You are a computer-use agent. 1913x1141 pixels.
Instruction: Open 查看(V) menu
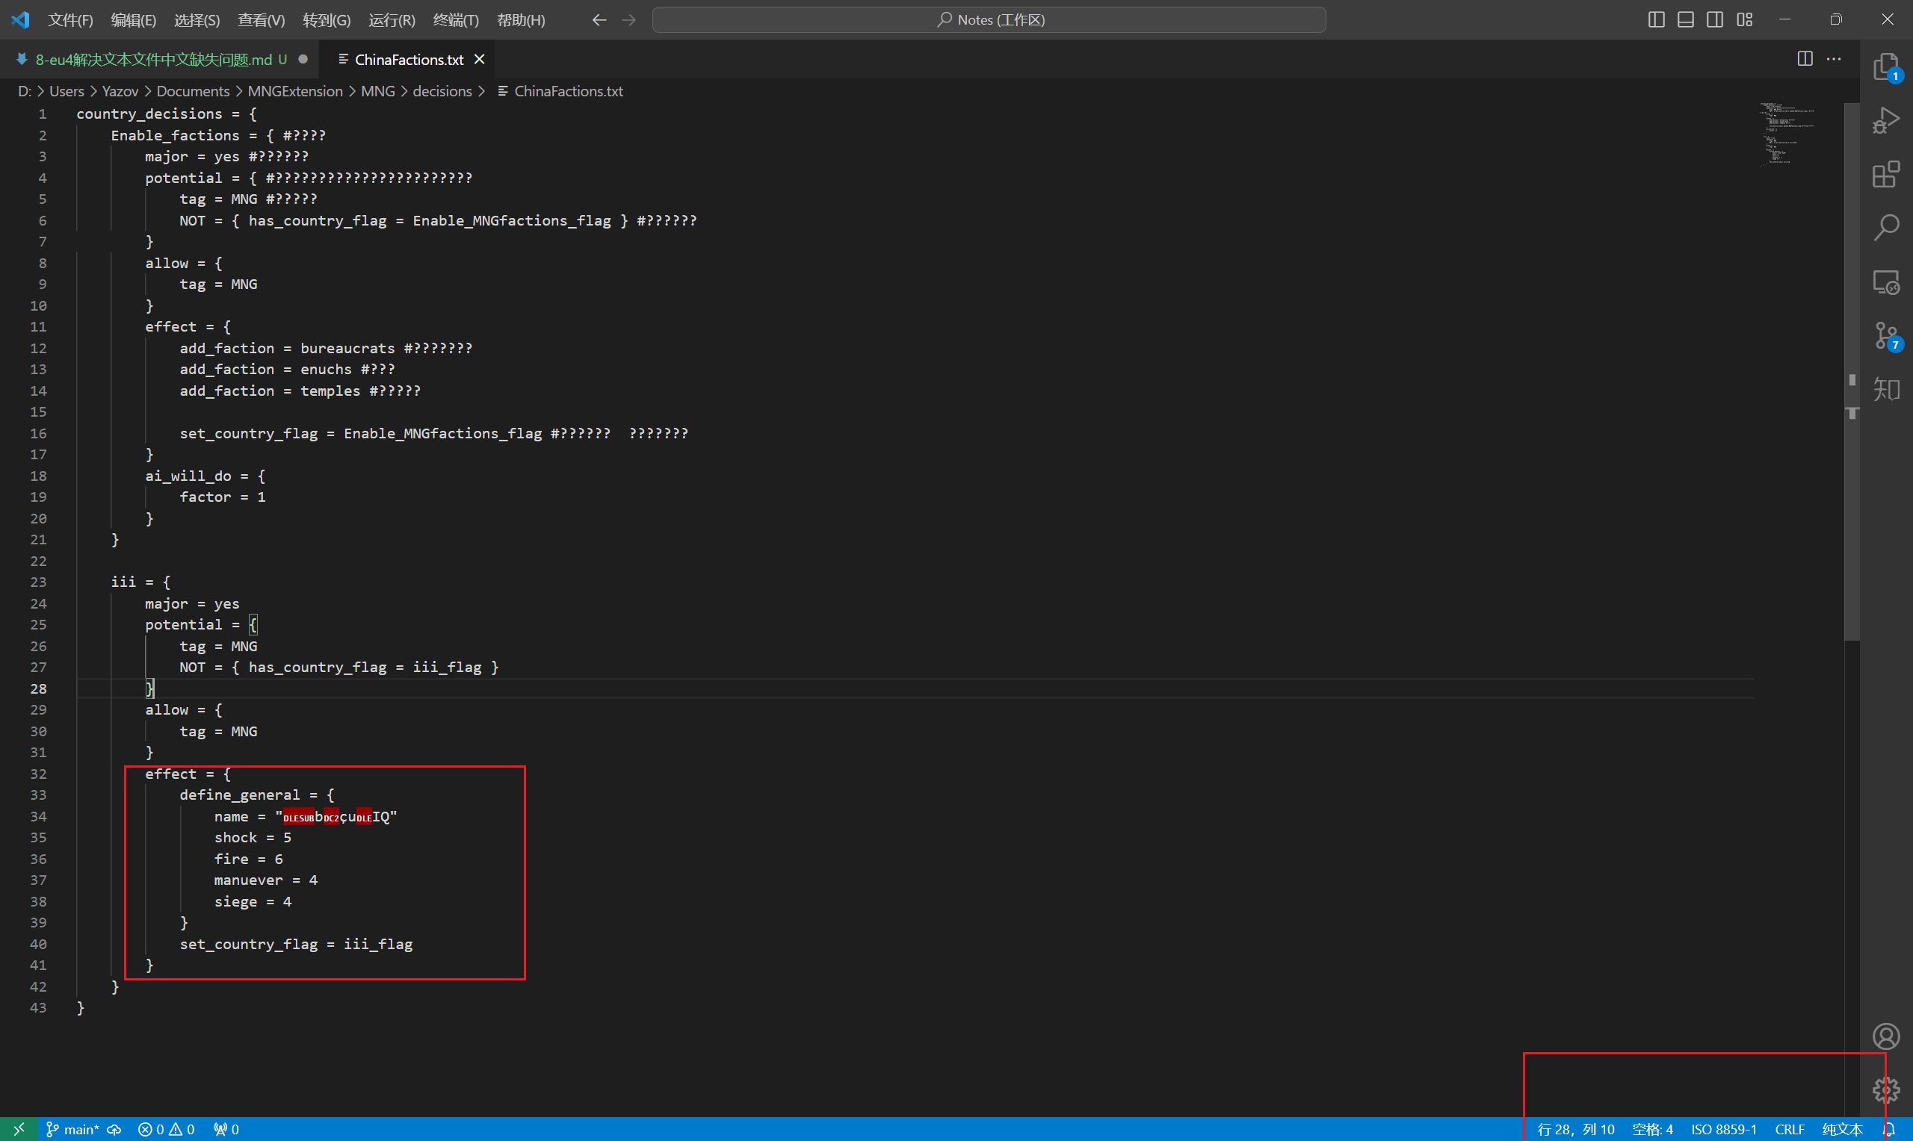[x=261, y=20]
